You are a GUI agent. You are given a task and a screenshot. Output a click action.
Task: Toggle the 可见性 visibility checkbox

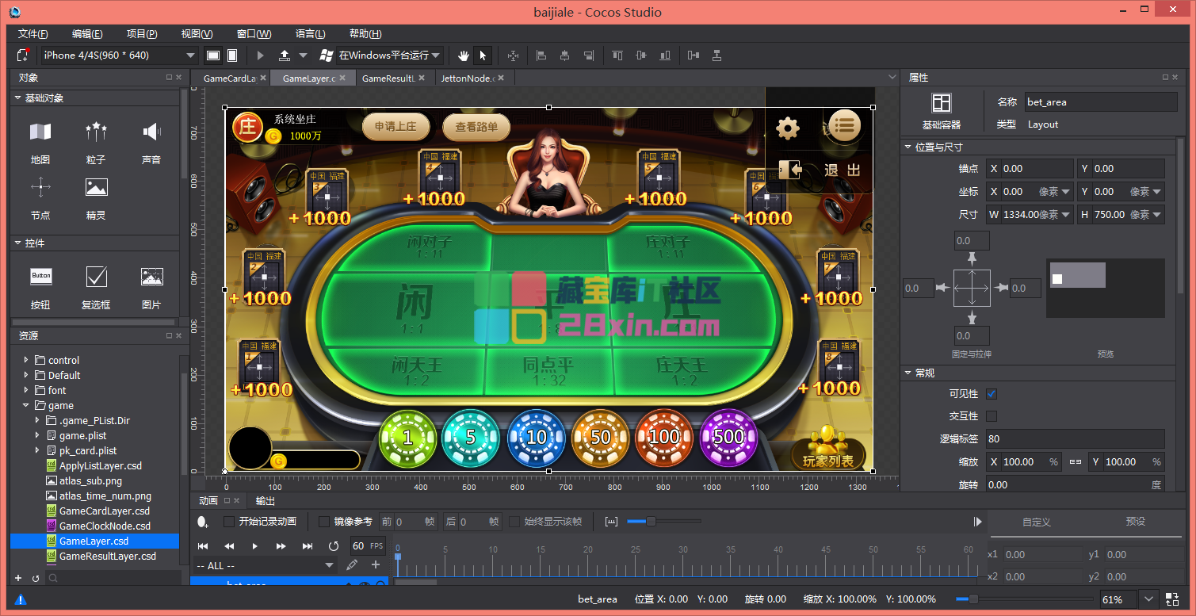click(992, 394)
